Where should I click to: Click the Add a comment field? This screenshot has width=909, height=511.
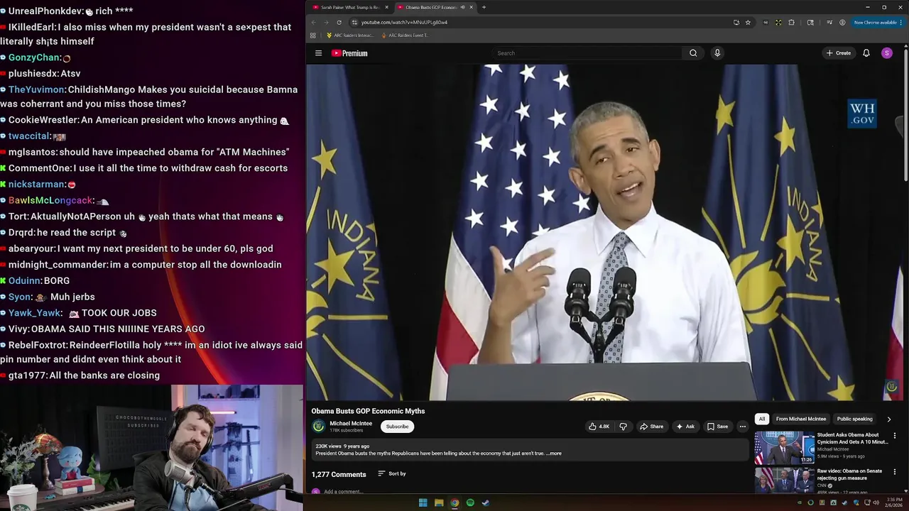pos(344,491)
